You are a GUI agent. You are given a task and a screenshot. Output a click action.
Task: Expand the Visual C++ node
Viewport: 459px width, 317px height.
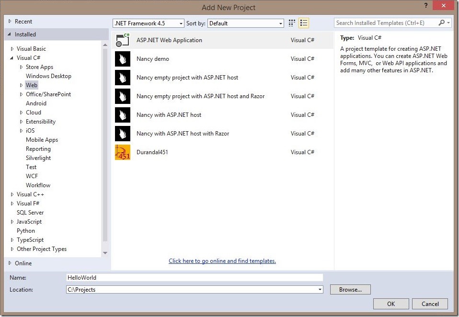tap(12, 194)
